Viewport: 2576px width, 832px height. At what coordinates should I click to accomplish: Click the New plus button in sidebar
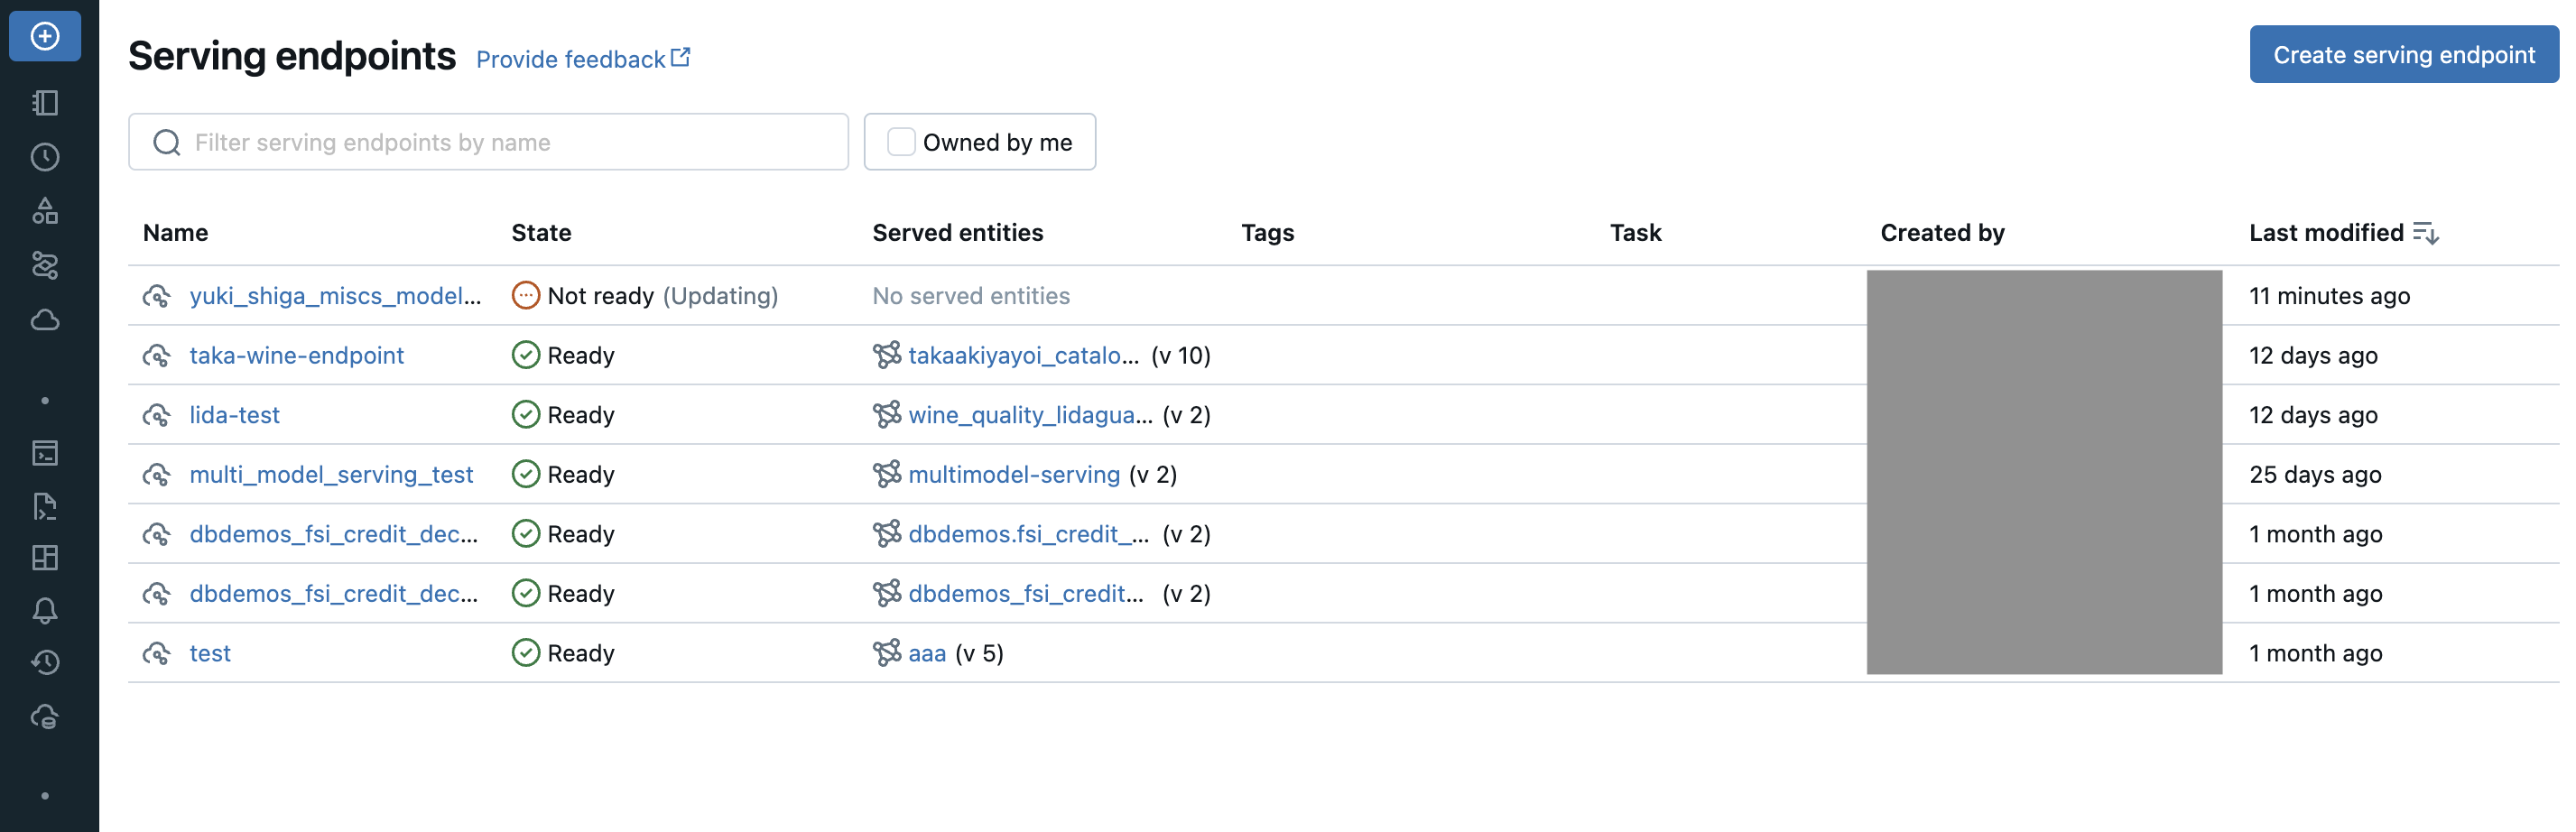coord(45,37)
